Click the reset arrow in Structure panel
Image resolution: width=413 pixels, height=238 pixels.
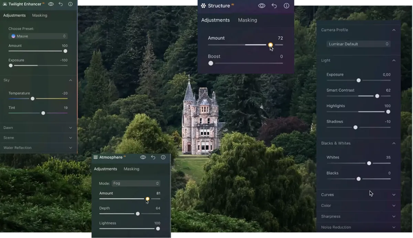coord(274,5)
